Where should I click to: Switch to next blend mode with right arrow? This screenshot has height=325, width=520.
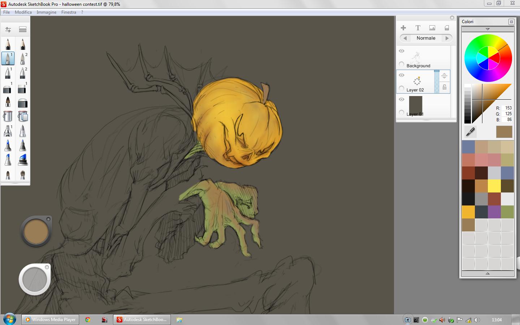pyautogui.click(x=447, y=38)
